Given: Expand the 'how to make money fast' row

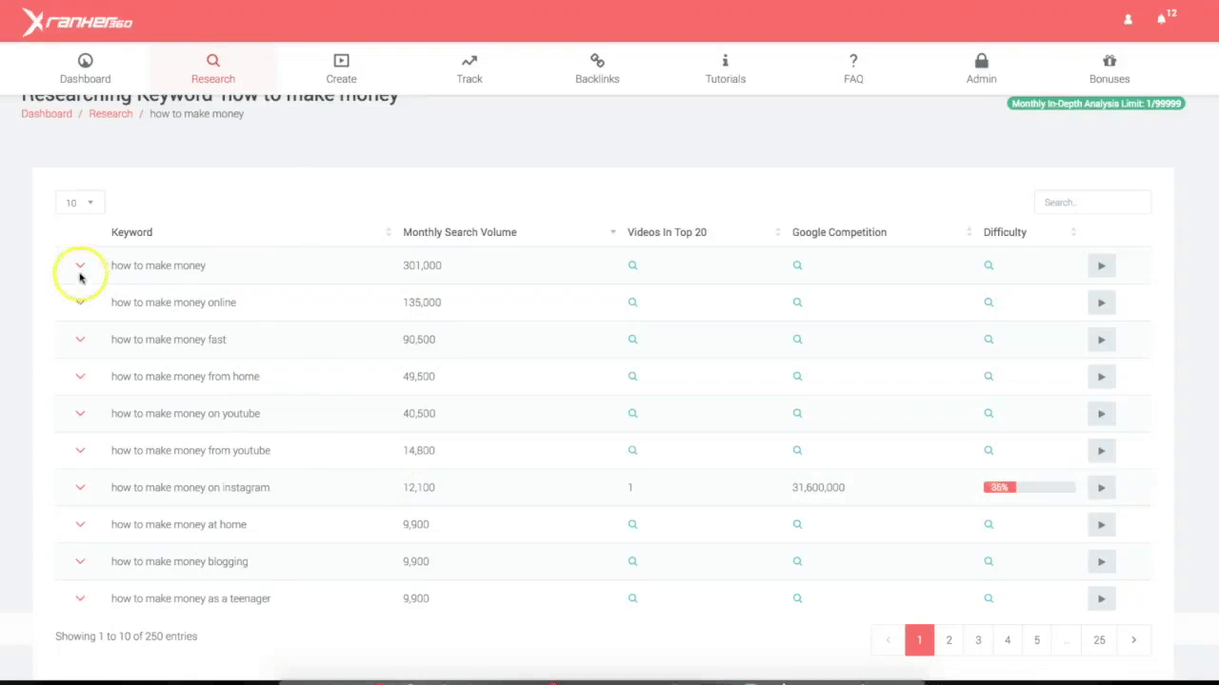Looking at the screenshot, I should click(x=80, y=340).
